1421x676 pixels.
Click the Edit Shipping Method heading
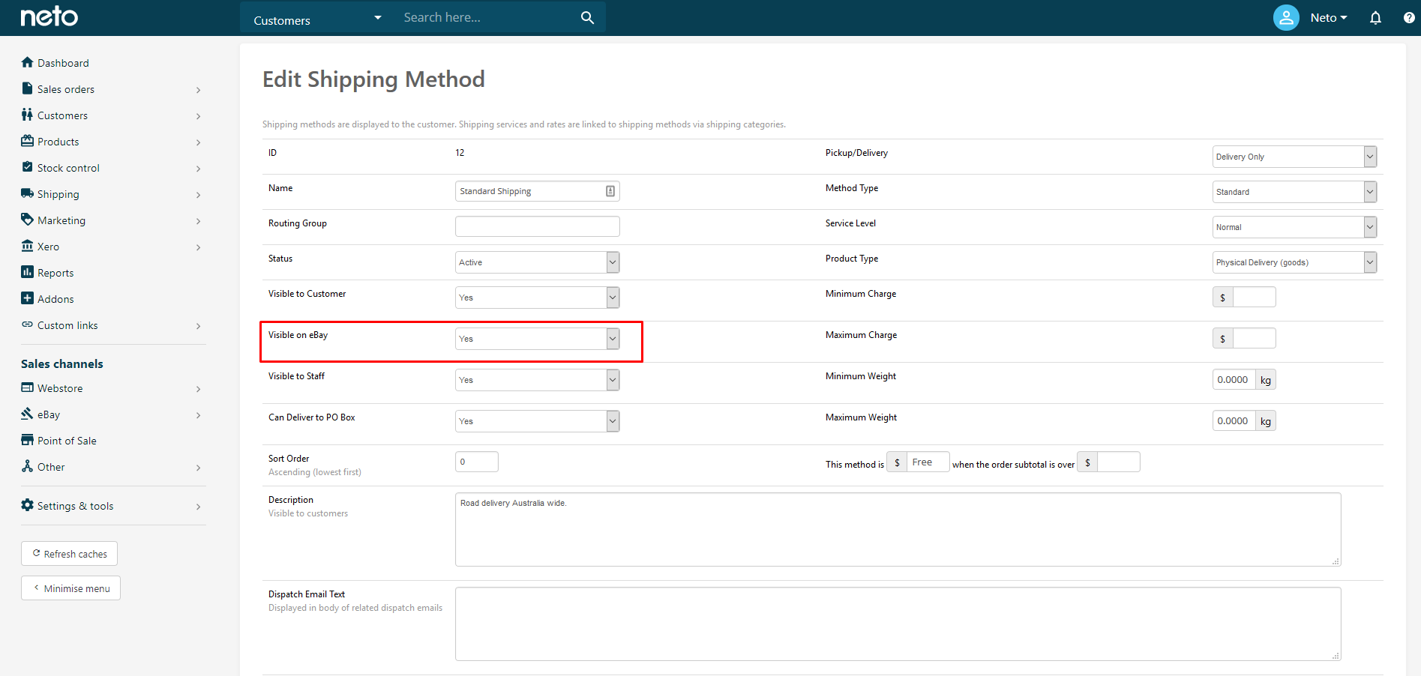click(x=373, y=79)
